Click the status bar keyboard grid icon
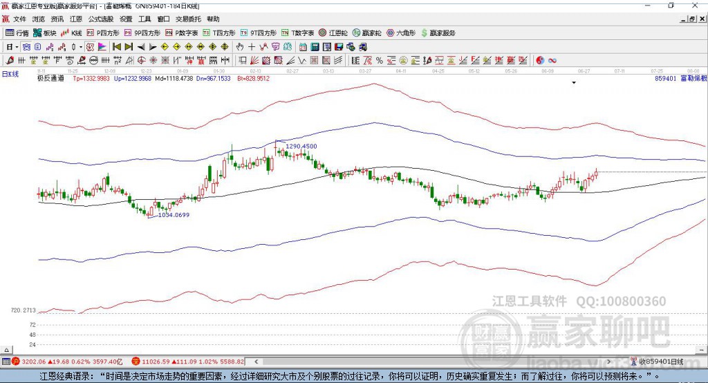 point(6,362)
